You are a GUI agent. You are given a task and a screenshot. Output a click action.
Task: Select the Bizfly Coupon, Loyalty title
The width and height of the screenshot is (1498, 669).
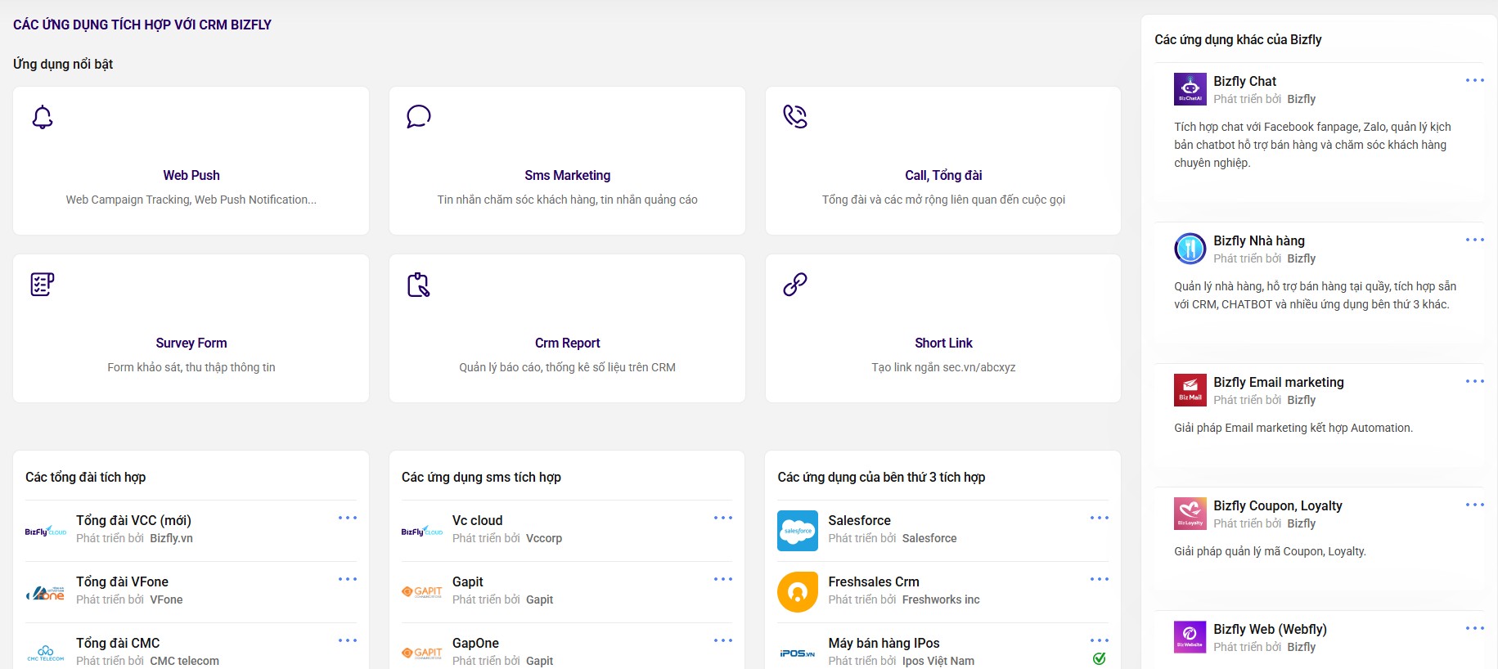click(1277, 505)
